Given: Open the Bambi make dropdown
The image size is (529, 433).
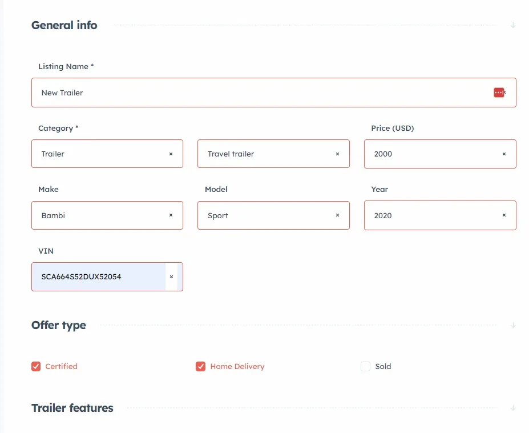Looking at the screenshot, I should [x=107, y=215].
